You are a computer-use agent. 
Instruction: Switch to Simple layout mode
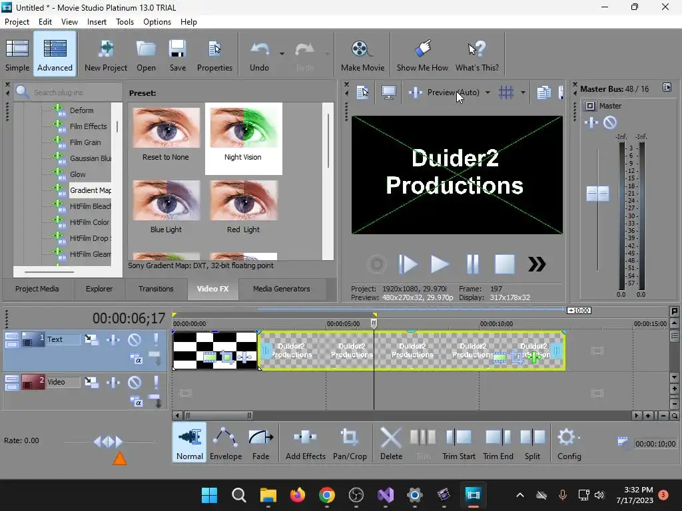coord(17,55)
